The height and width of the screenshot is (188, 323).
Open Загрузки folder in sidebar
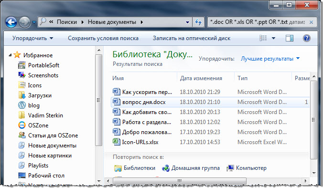35,95
